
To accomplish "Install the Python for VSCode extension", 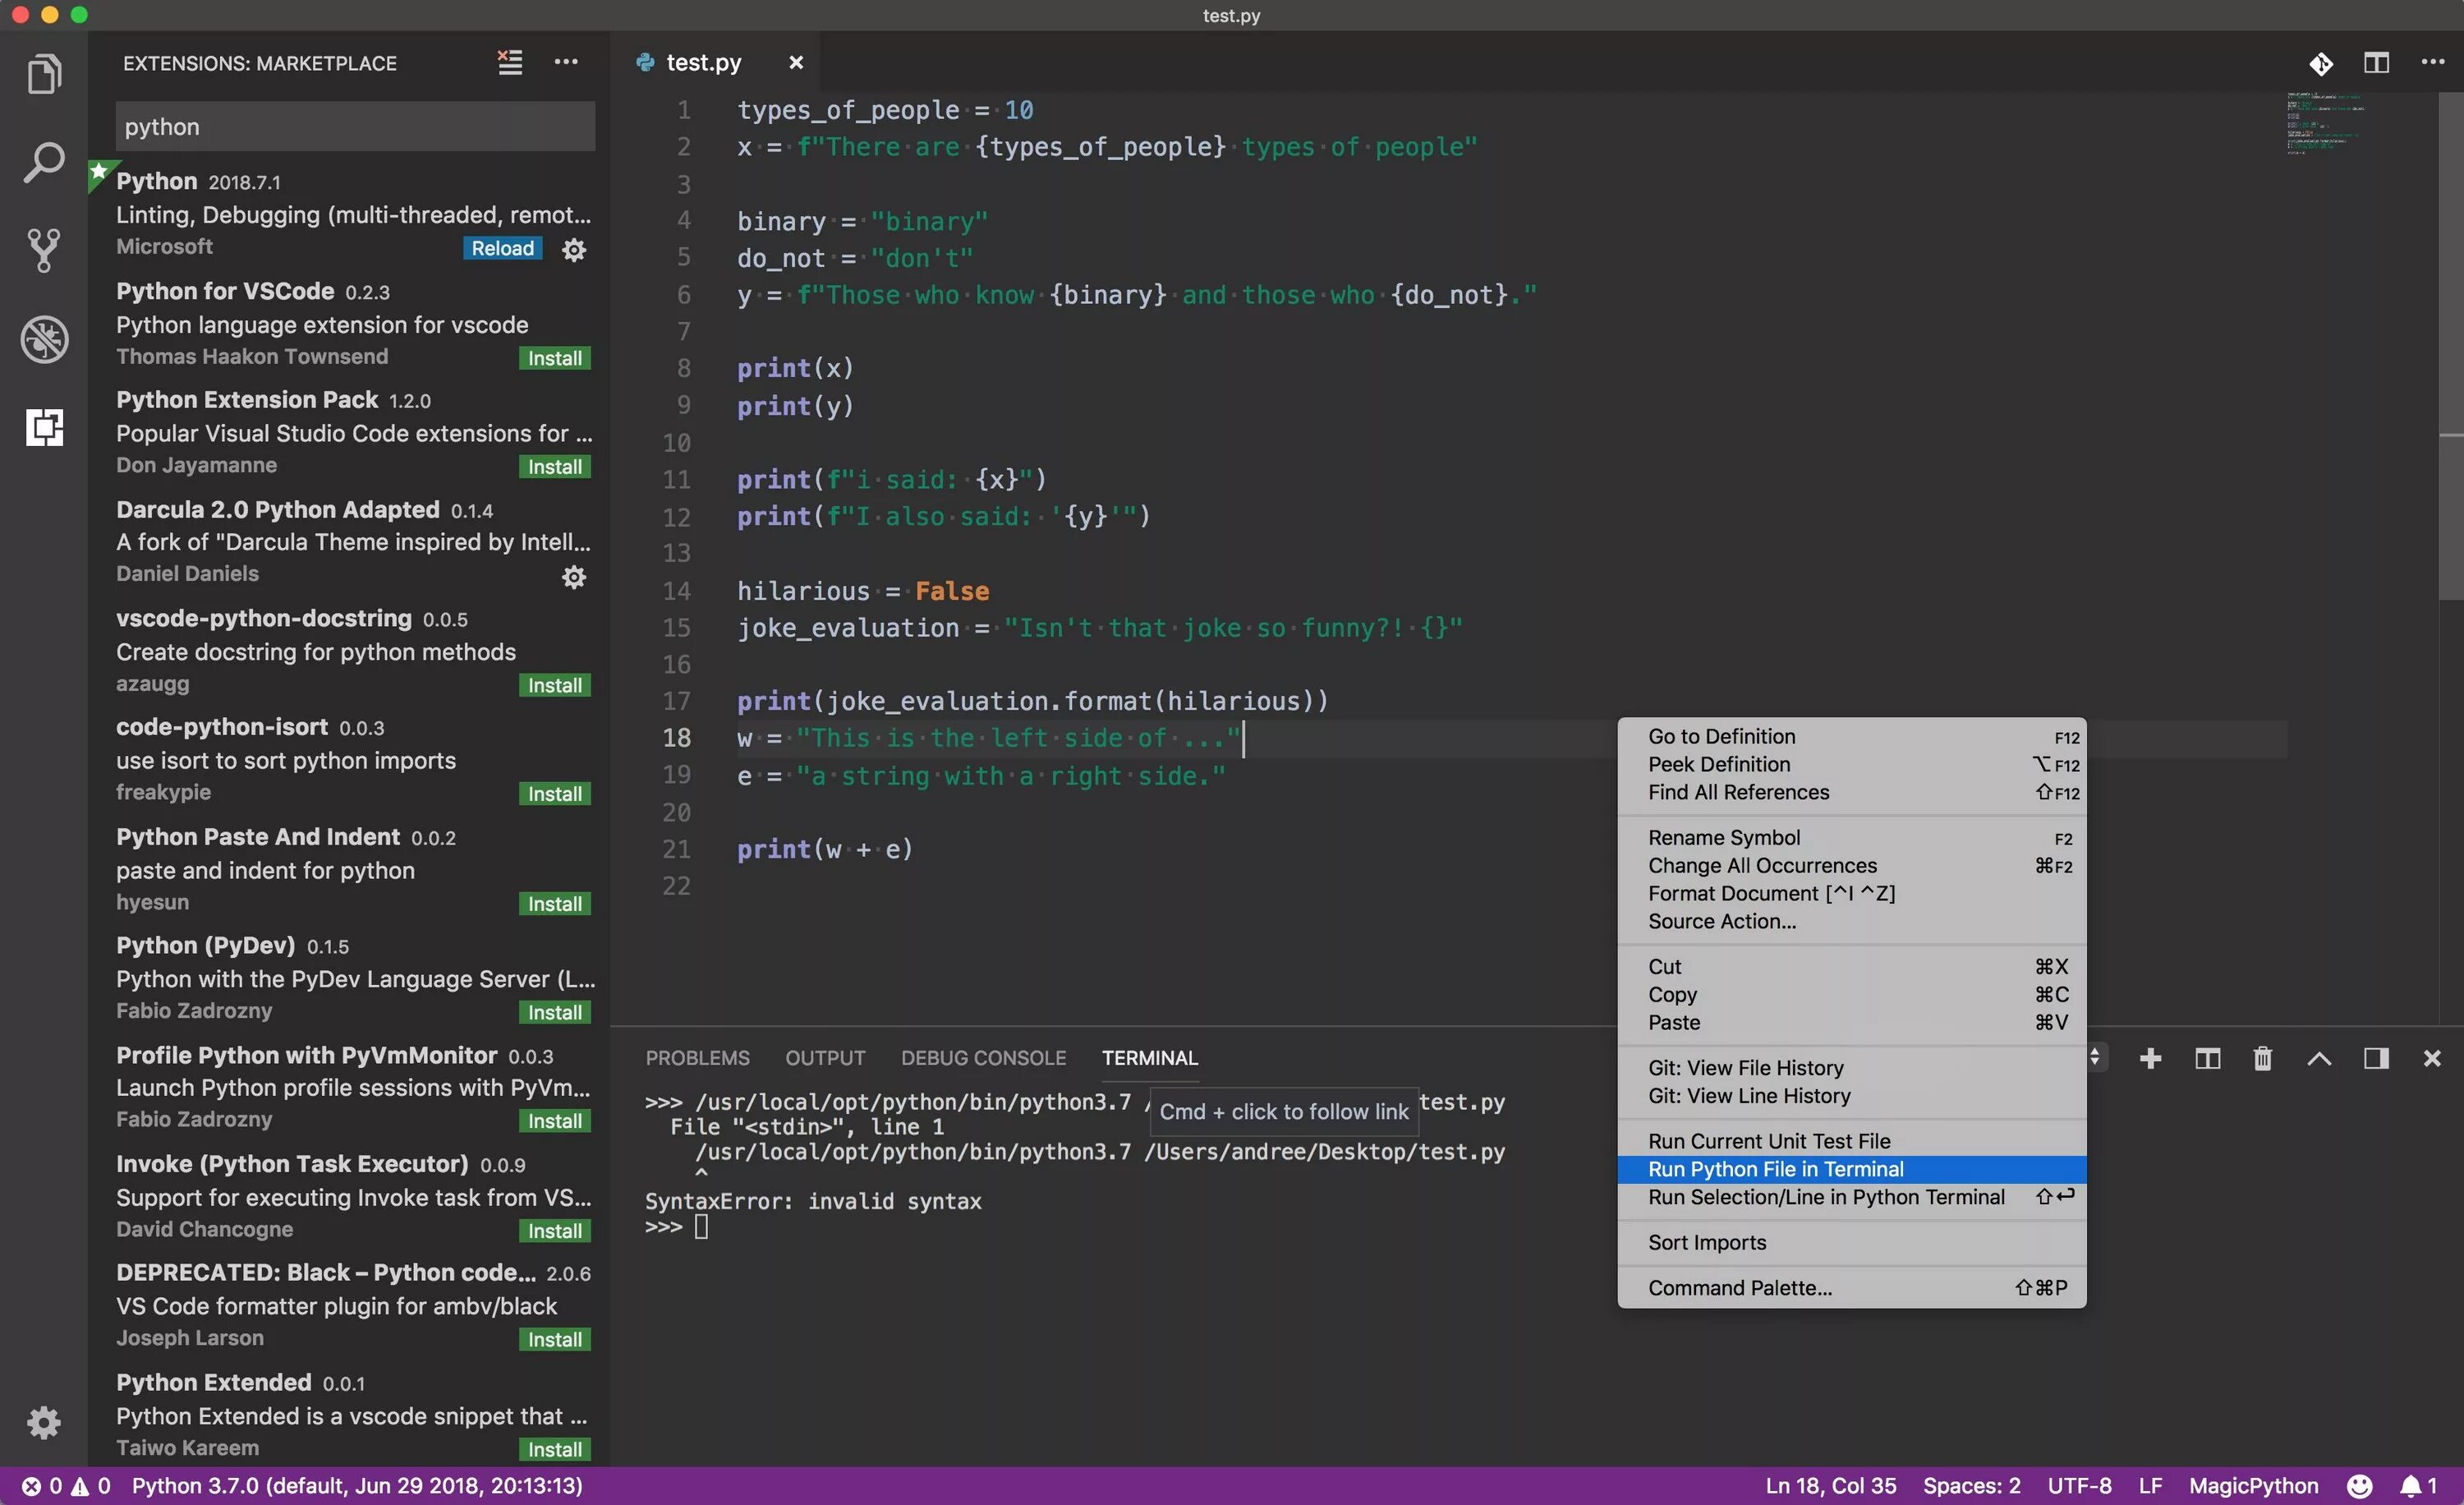I will tap(554, 358).
